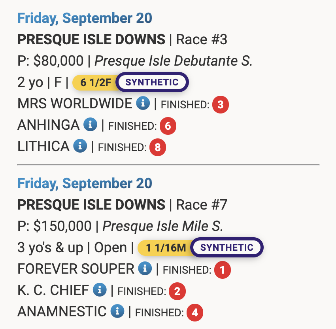Click SYNTHETIC badge in Race #3

pyautogui.click(x=152, y=83)
